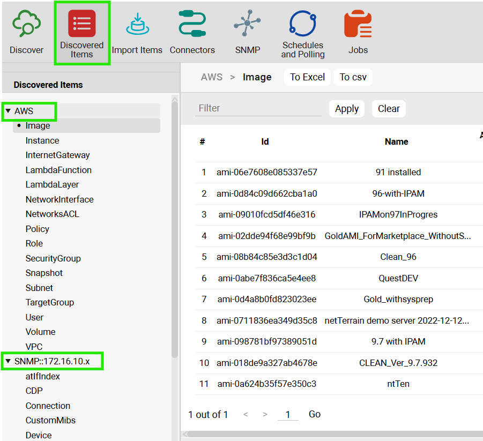Open Import Items icon
This screenshot has width=483, height=441.
[x=137, y=25]
